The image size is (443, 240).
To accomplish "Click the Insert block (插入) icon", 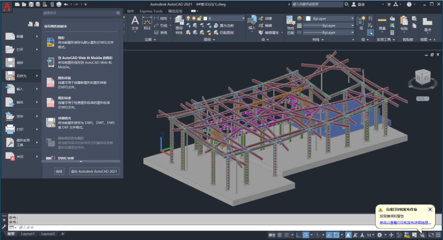I will [252, 20].
